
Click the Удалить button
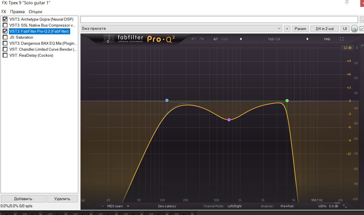click(x=62, y=199)
